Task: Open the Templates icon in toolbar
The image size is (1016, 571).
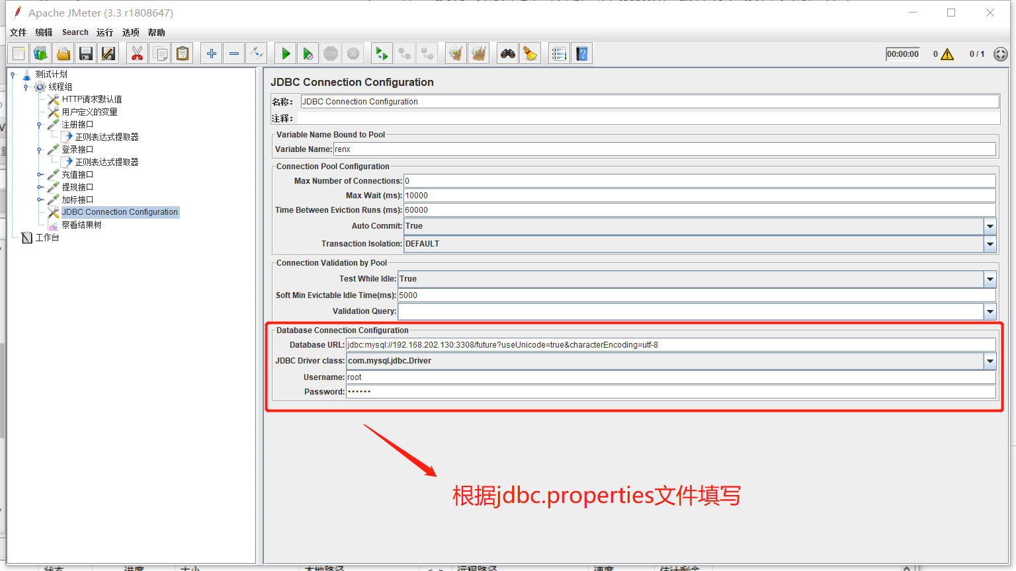Action: pos(41,54)
